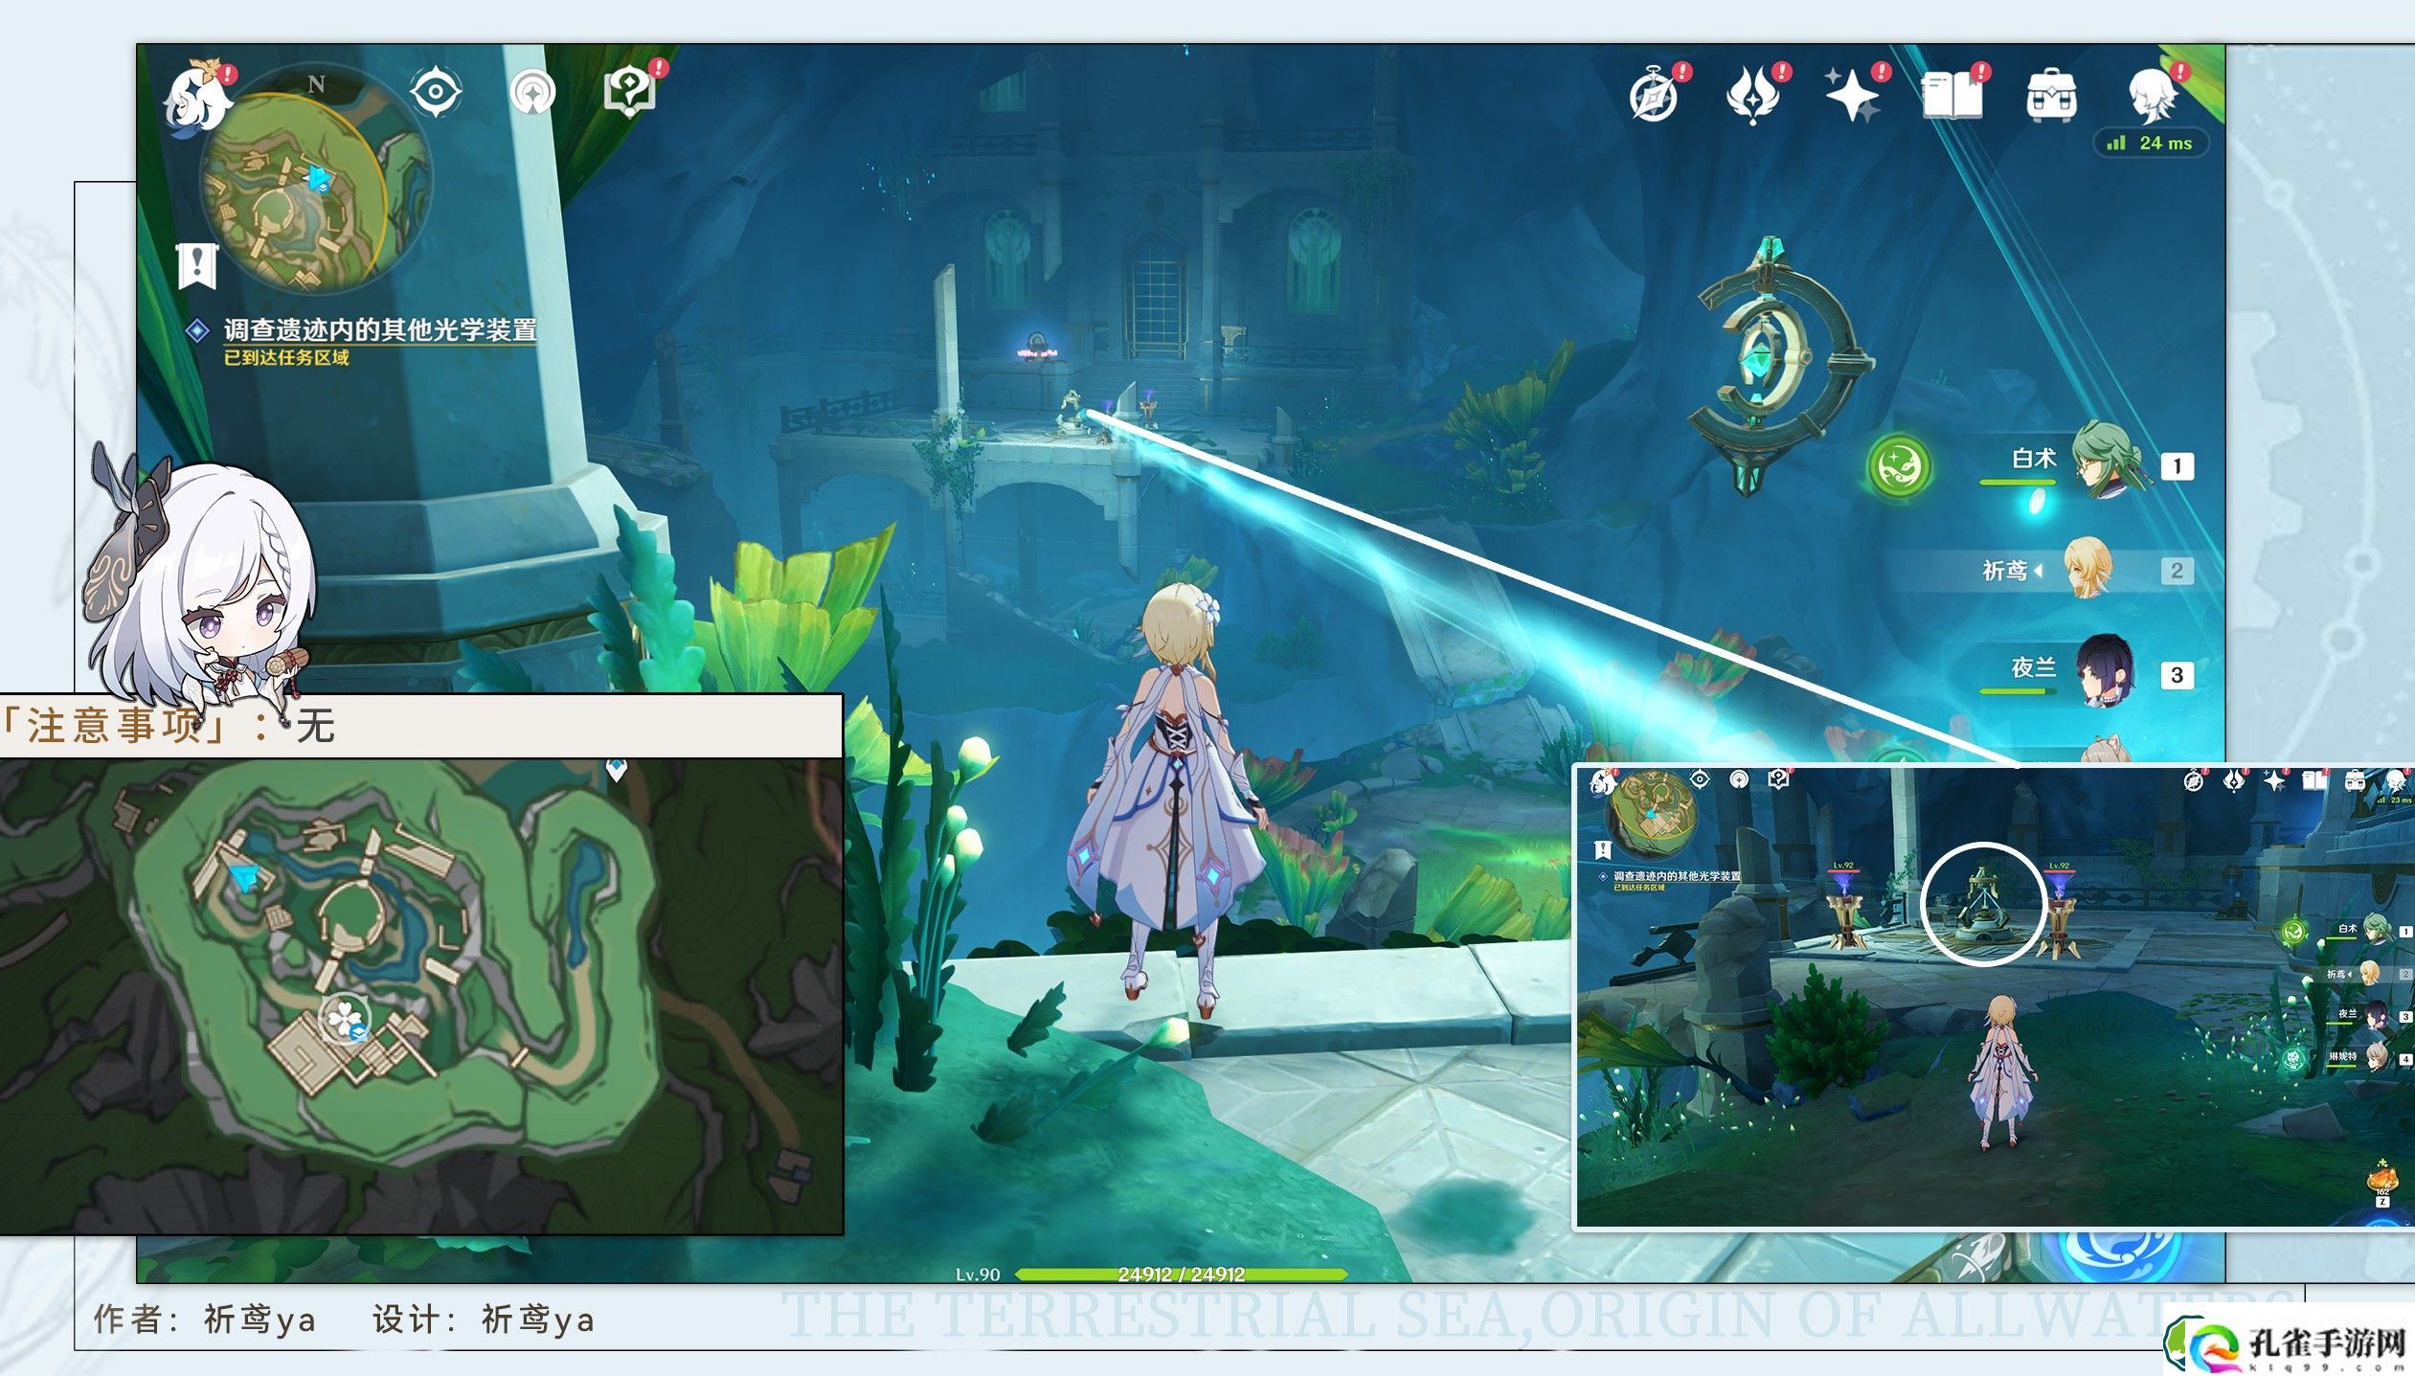Click the yellow text 已到达任务区域 in main view
2415x1376 pixels.
[x=286, y=358]
